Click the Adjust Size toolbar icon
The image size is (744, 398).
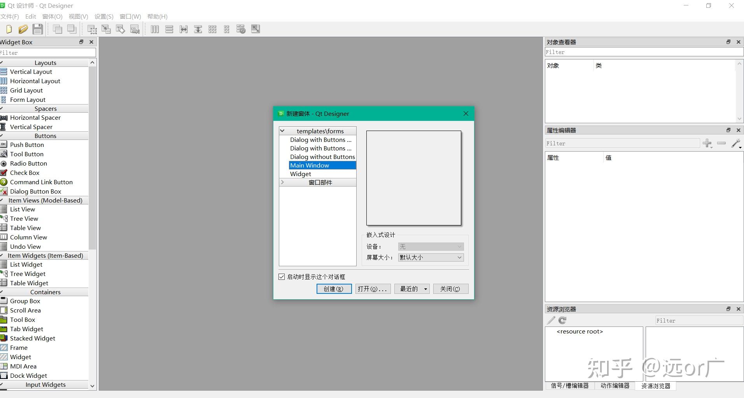click(x=255, y=29)
